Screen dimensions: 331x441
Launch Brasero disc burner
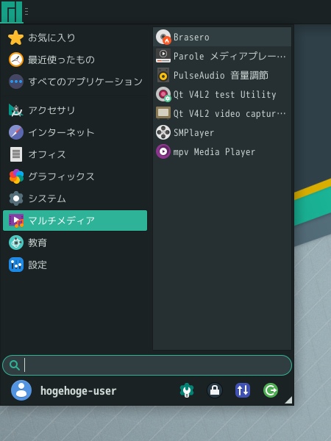click(x=222, y=37)
